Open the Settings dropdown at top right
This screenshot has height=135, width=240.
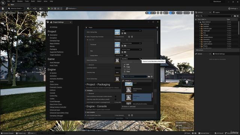click(233, 9)
